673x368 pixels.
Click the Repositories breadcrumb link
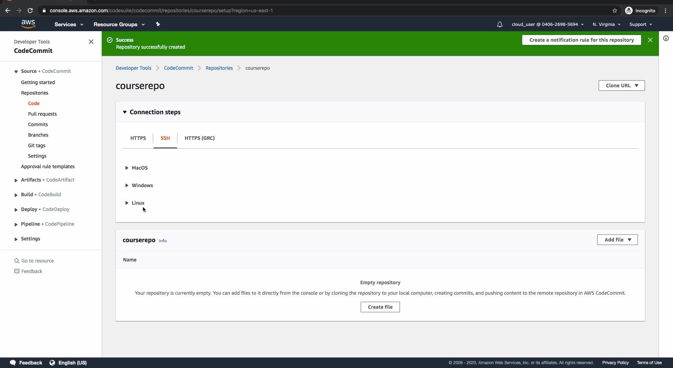tap(219, 68)
